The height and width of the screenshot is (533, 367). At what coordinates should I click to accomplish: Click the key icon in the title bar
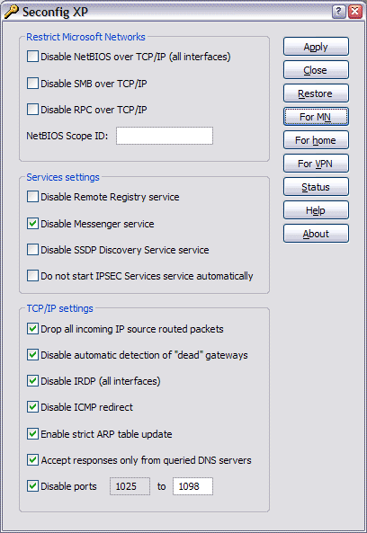click(x=11, y=12)
